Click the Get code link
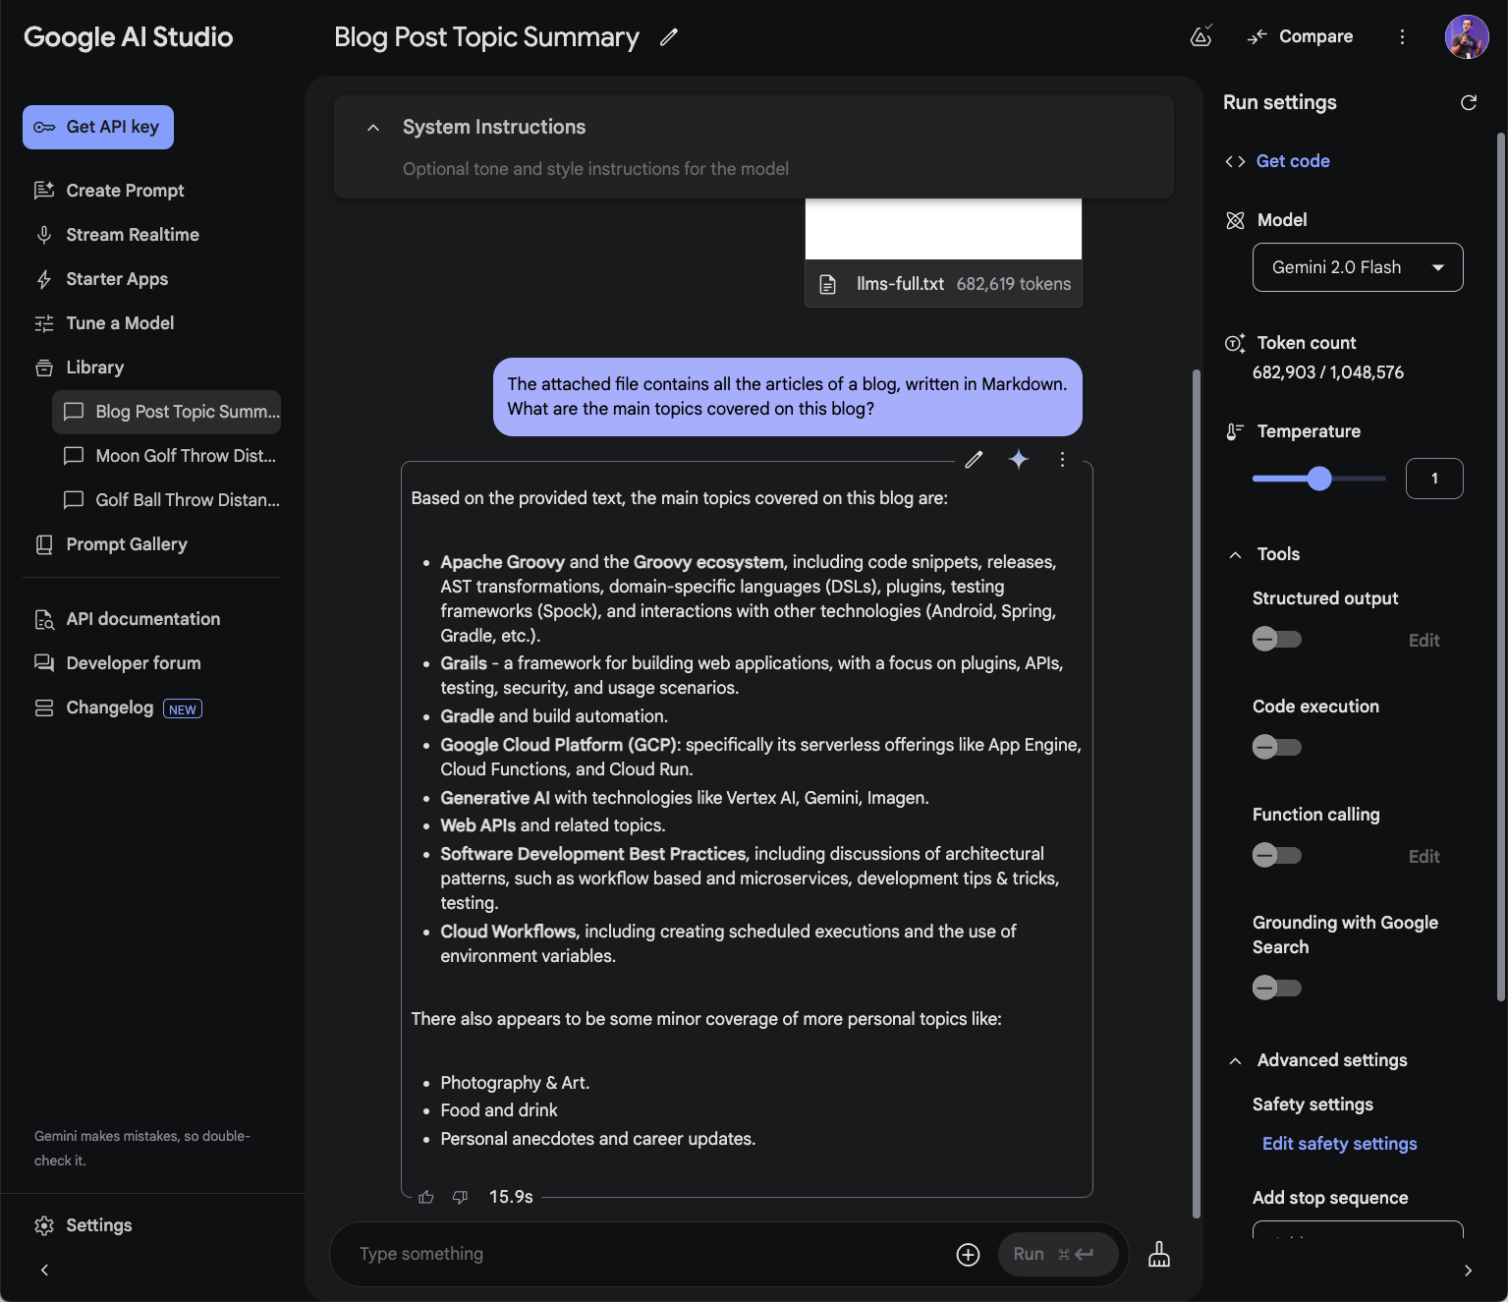The image size is (1508, 1302). [1293, 161]
